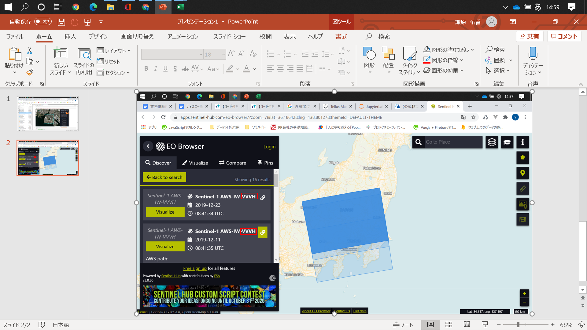This screenshot has width=587, height=330.
Task: Toggle Italic formatting
Action: [x=156, y=68]
